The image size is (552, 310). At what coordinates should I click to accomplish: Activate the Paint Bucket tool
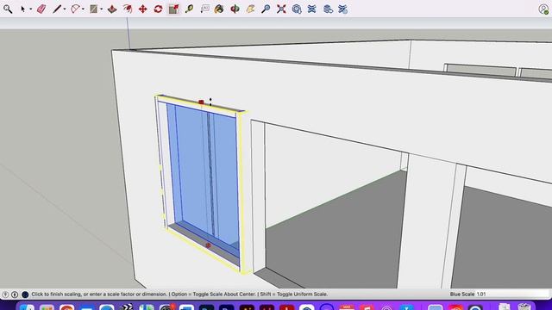click(x=219, y=9)
